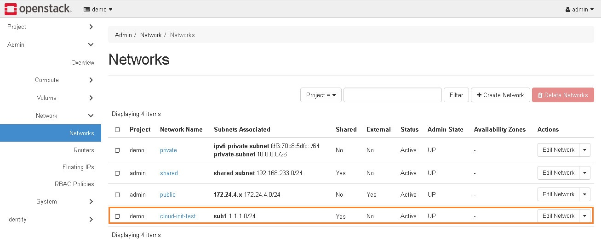Collapse the Admin sidebar section
Viewport: 601px width, 243px height.
91,45
